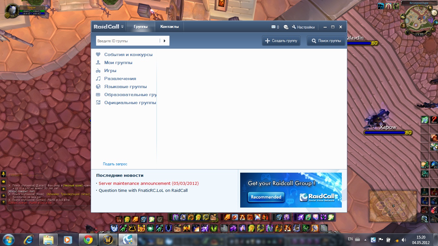438x246 pixels.
Task: Open Windows Media Player from taskbar
Action: tap(68, 240)
